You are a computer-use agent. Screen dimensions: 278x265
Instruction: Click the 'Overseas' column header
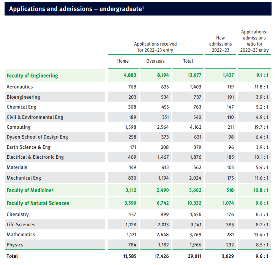(x=155, y=61)
